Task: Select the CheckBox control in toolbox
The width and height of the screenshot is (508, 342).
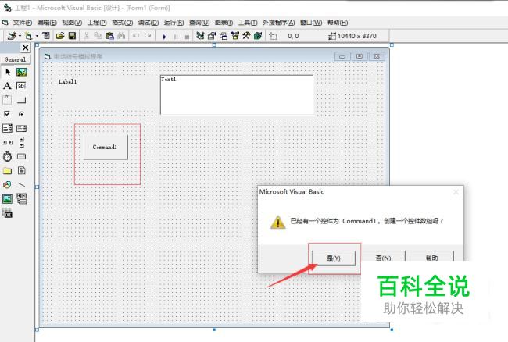Action: pyautogui.click(x=8, y=114)
